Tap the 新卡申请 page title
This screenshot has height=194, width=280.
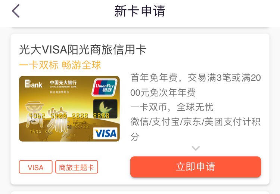pyautogui.click(x=140, y=11)
